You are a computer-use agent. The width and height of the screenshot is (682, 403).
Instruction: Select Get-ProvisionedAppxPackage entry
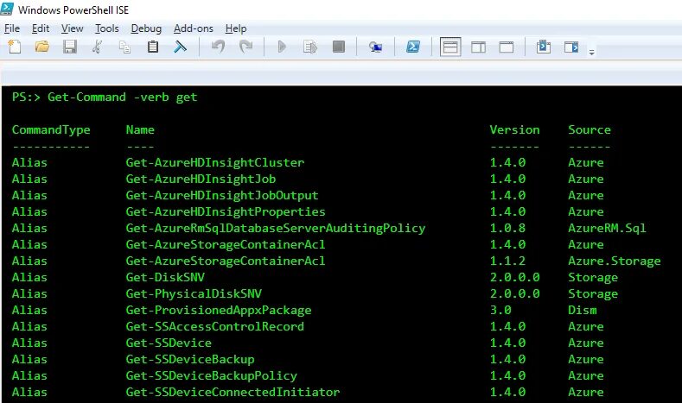point(219,310)
